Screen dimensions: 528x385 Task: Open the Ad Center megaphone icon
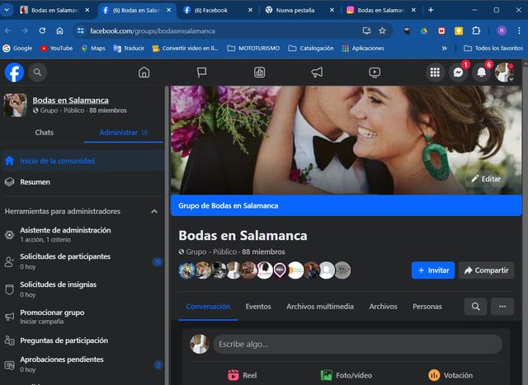pos(317,72)
